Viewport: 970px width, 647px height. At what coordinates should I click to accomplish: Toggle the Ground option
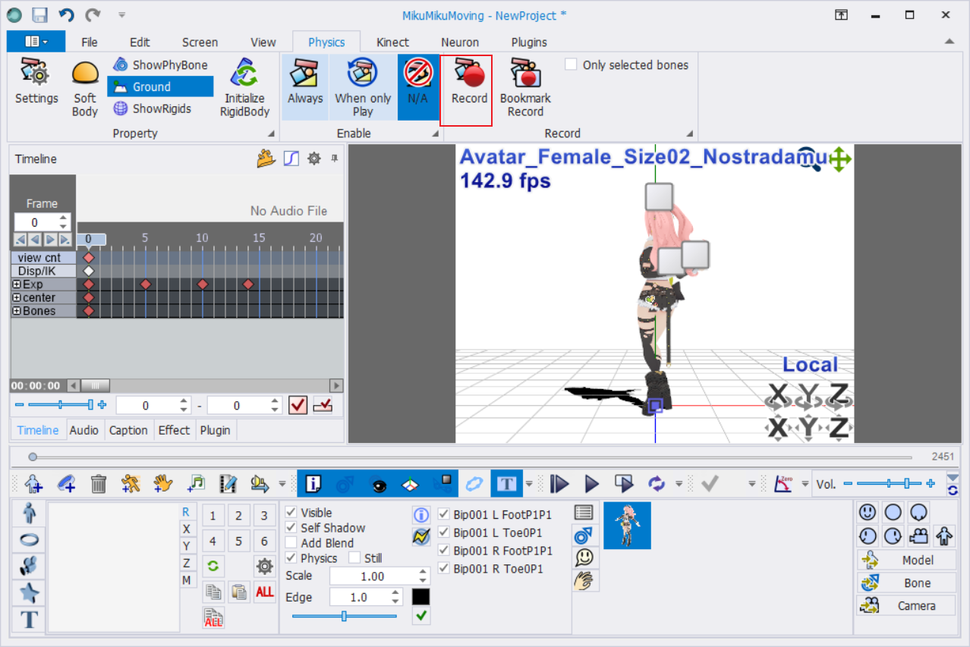[x=160, y=86]
